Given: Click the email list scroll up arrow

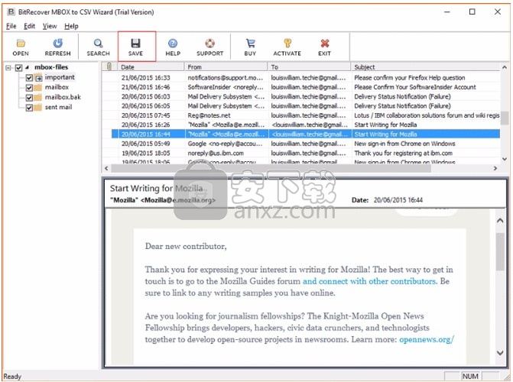Looking at the screenshot, I should [505, 67].
